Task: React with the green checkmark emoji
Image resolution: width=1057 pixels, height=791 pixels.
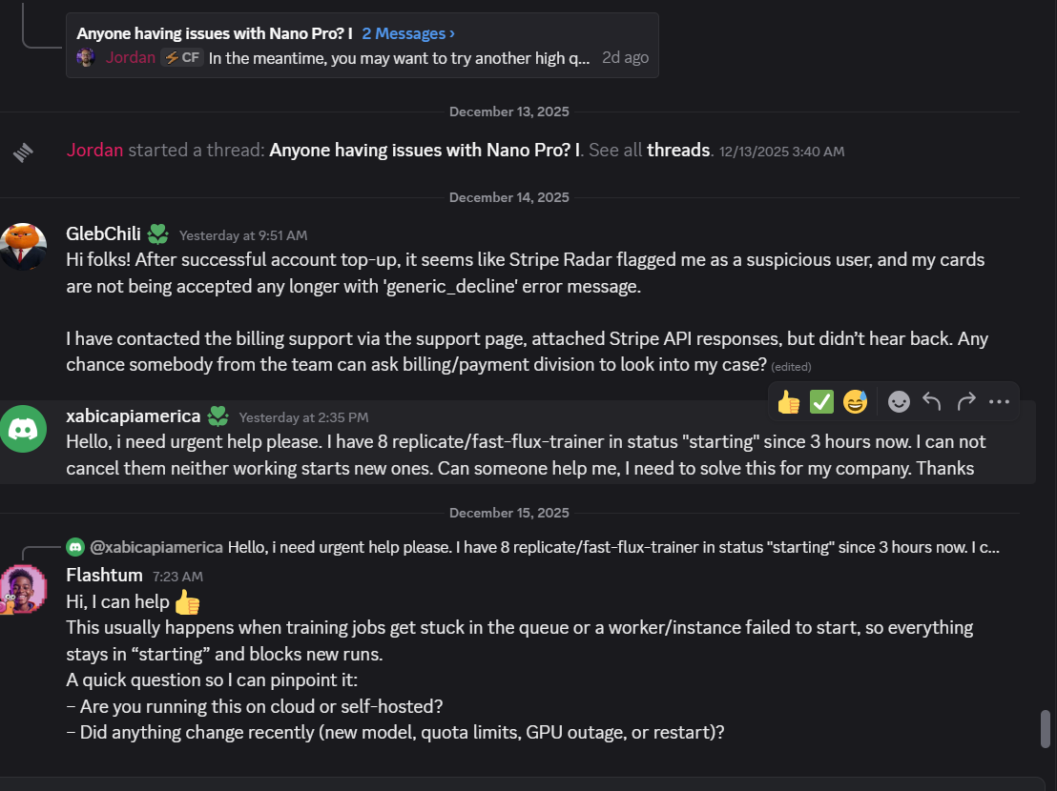Action: pyautogui.click(x=821, y=401)
